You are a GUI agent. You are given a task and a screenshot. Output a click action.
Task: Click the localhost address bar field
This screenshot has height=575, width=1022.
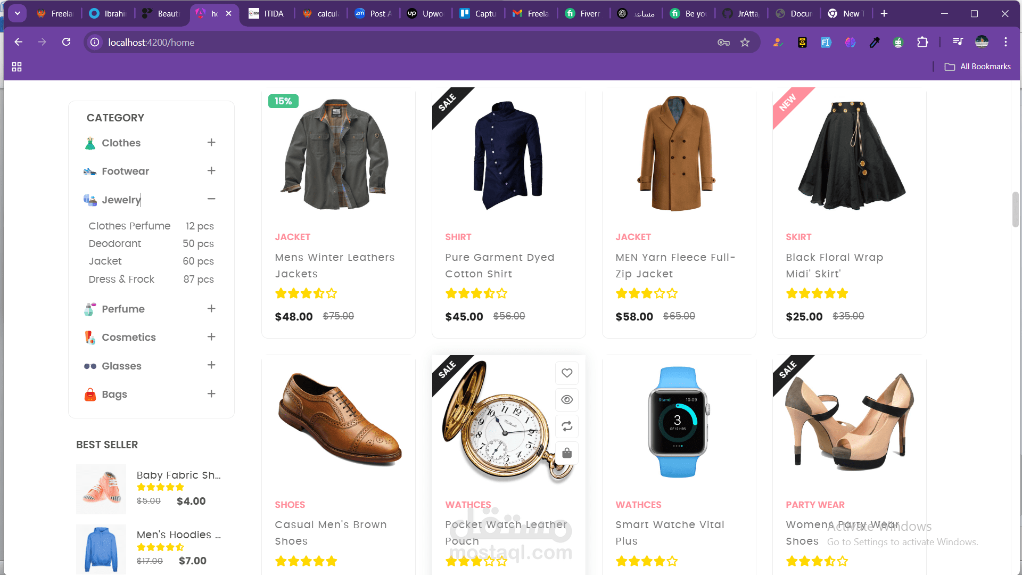373,42
